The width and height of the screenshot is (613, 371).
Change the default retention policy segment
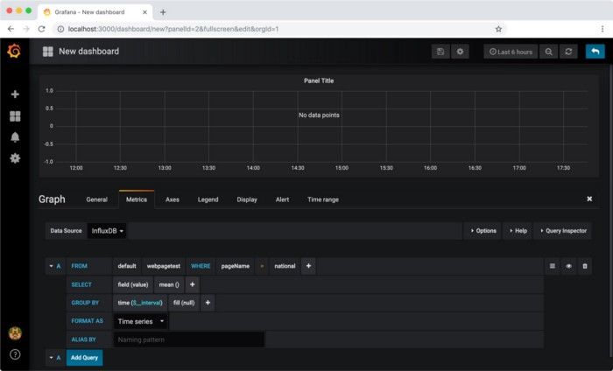pyautogui.click(x=127, y=266)
